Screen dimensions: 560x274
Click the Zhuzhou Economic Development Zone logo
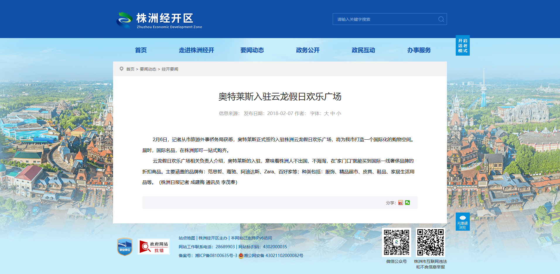pos(159,20)
